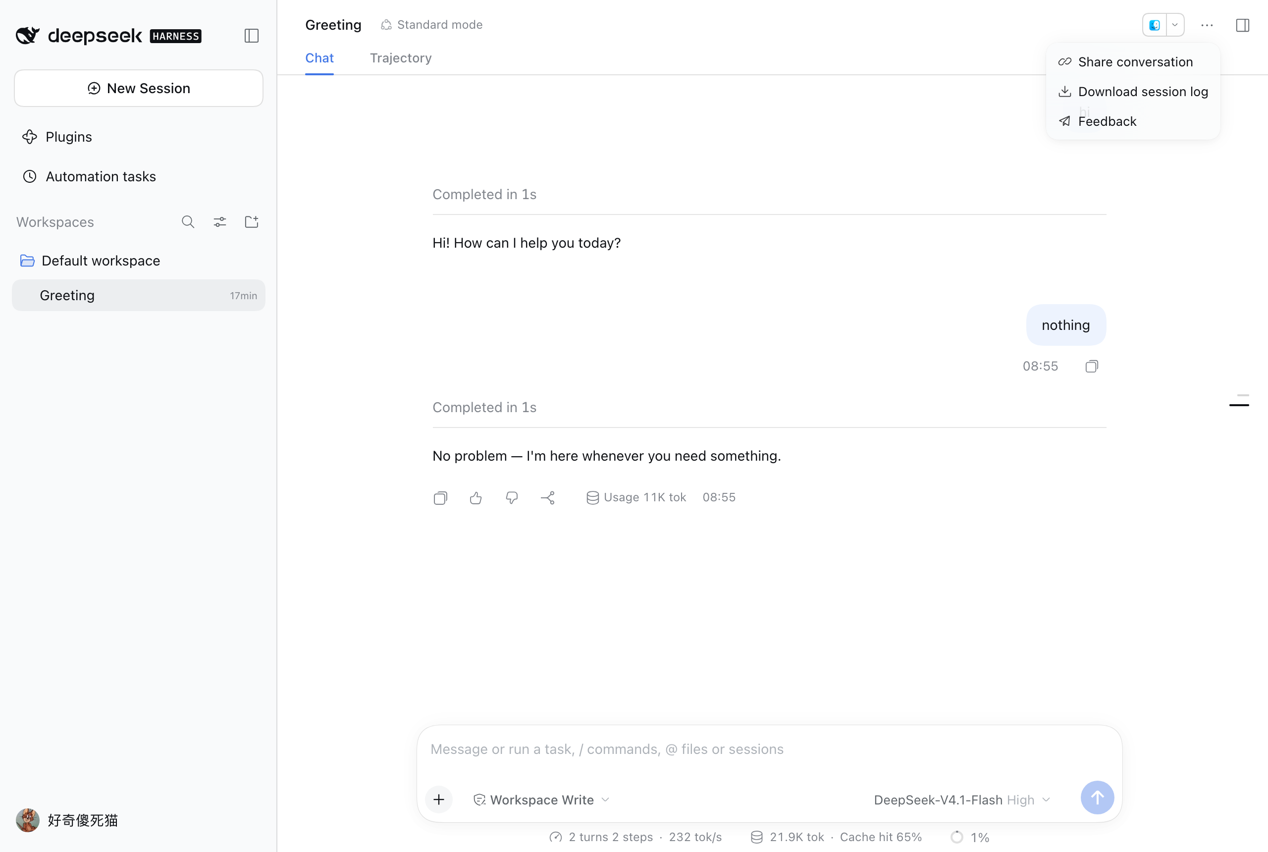Image resolution: width=1268 pixels, height=852 pixels.
Task: Open Workspace Write permission dropdown
Action: 542,800
